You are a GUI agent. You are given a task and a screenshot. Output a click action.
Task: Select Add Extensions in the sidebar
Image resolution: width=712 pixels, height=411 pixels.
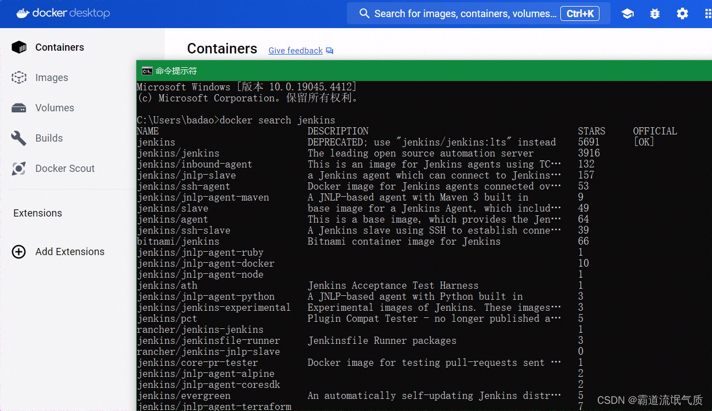pos(70,252)
